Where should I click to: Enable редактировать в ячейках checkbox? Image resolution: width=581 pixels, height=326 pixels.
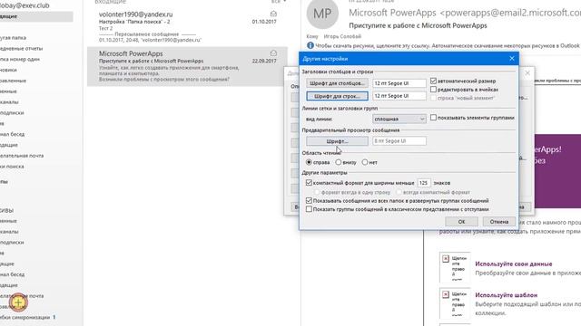(433, 89)
